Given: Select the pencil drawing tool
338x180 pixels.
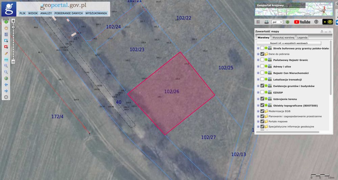Looking at the screenshot, I should point(6,53).
